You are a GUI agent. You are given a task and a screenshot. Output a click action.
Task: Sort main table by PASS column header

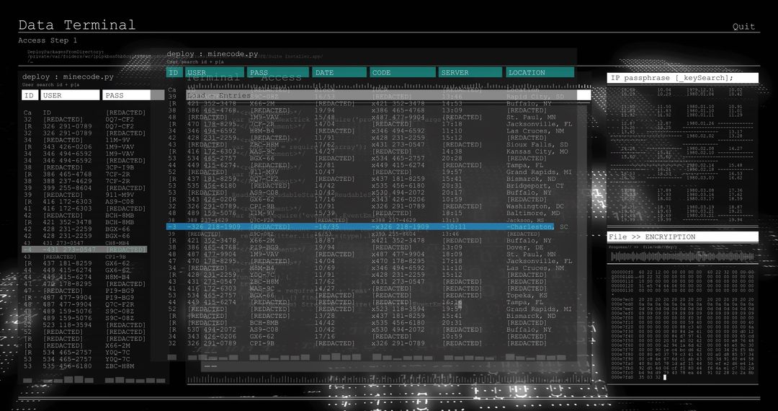(278, 73)
